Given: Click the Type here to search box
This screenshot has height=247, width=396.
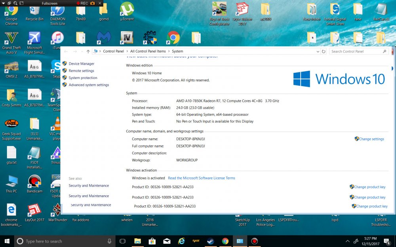Looking at the screenshot, I should (65, 241).
